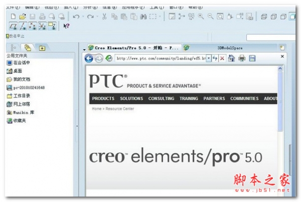
Task: Select the 3DModelSpace browser tab
Action: (230, 48)
